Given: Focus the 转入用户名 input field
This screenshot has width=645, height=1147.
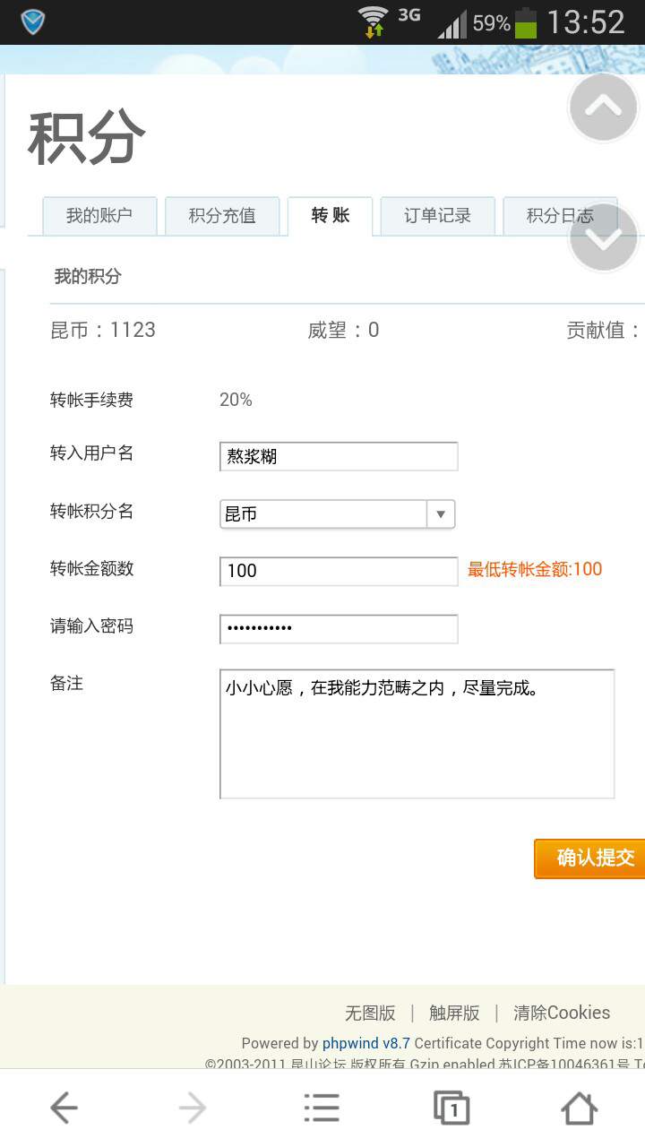Looking at the screenshot, I should 339,456.
